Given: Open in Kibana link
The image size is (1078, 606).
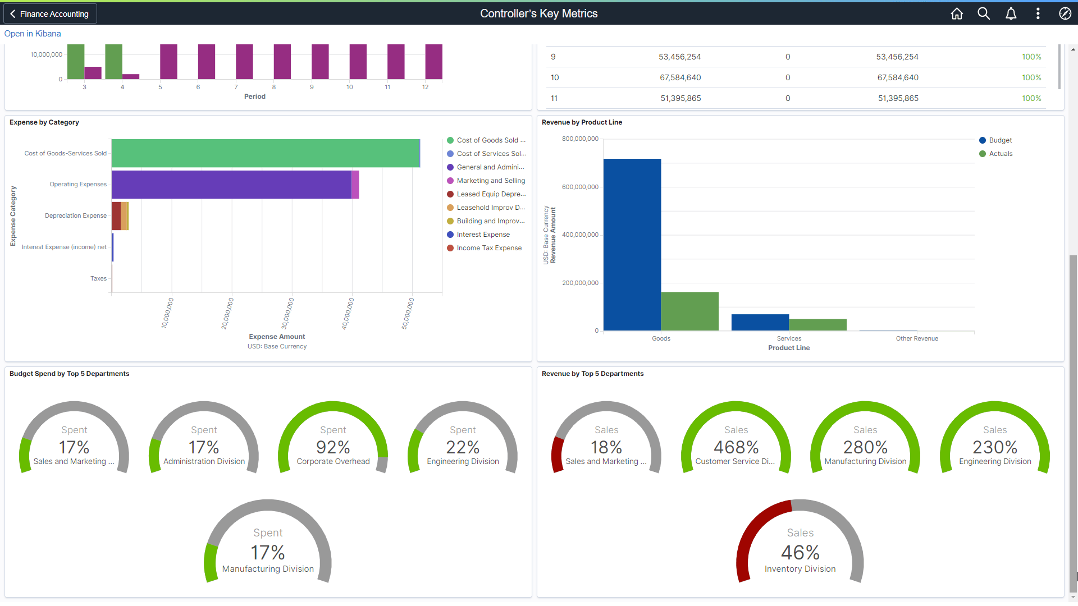Looking at the screenshot, I should click(x=32, y=34).
